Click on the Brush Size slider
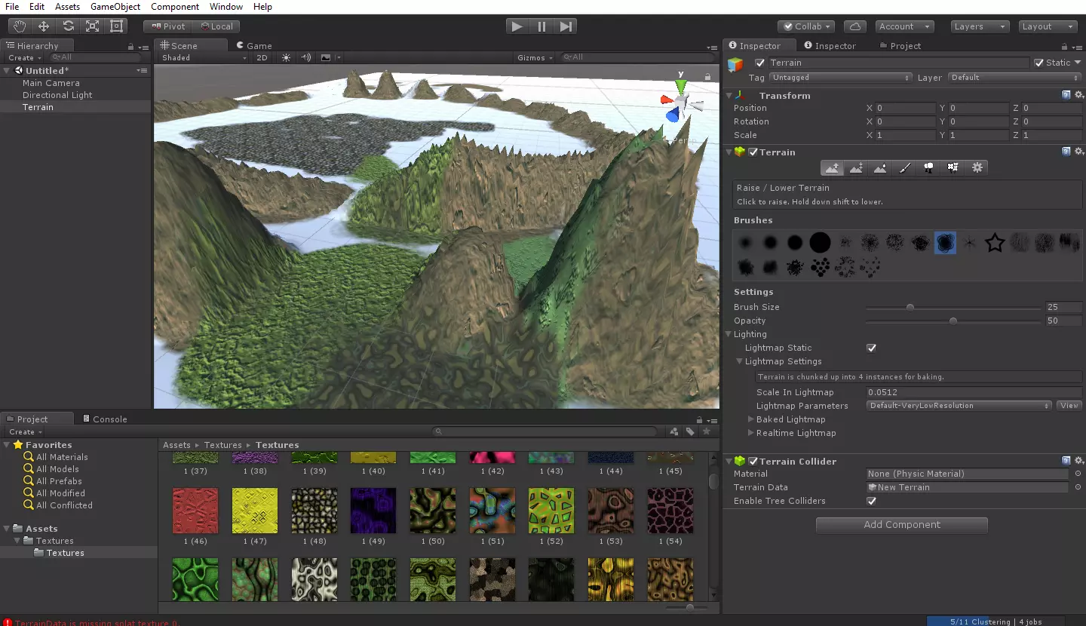 point(953,307)
